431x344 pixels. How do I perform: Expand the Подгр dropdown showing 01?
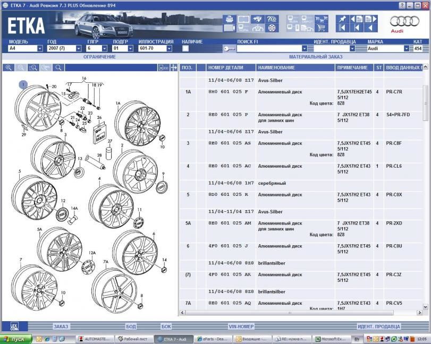131,49
